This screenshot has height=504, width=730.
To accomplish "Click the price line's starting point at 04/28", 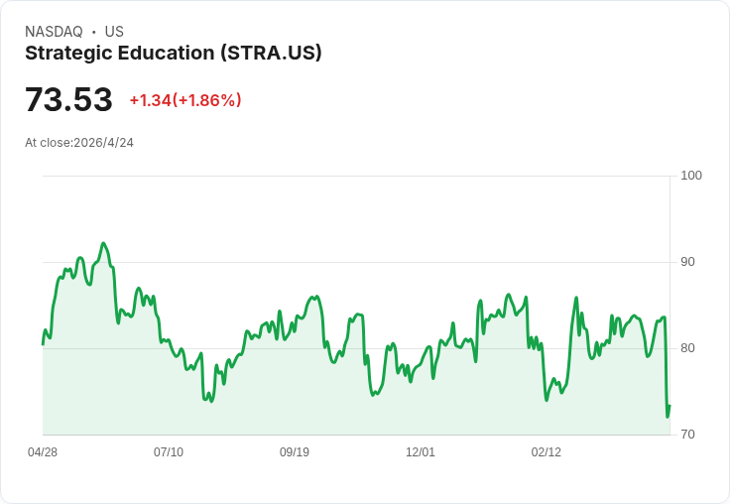I will [44, 343].
